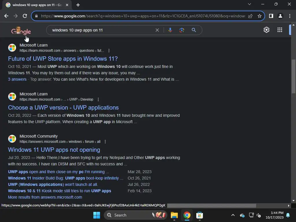Open the notification bell

(288, 215)
